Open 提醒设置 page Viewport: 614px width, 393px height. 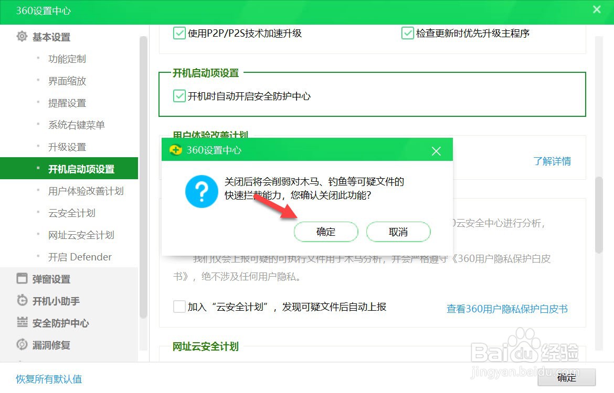click(67, 103)
